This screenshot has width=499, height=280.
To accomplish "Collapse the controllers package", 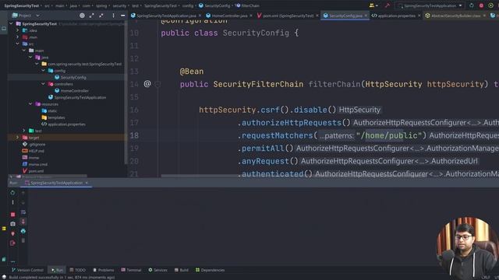I will point(43,84).
